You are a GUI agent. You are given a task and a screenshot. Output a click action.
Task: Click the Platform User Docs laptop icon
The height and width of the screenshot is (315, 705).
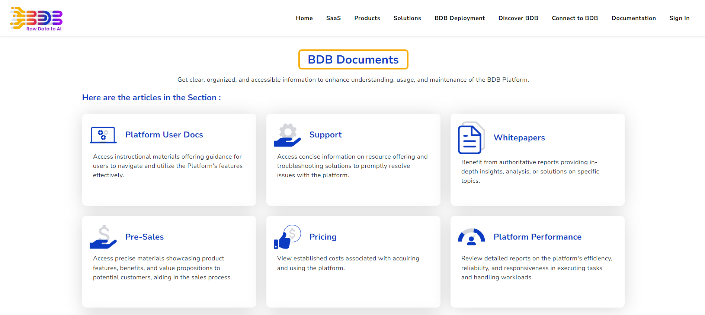point(103,135)
